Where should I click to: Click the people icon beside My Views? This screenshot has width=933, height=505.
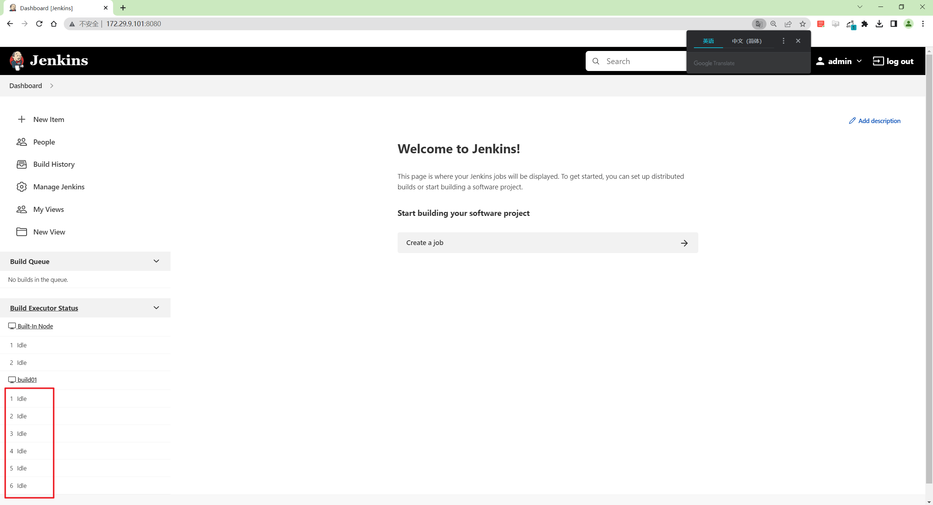(x=22, y=209)
